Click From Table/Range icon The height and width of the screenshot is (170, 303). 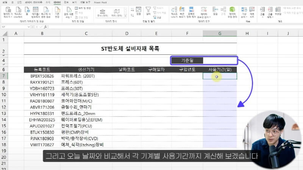point(36,10)
